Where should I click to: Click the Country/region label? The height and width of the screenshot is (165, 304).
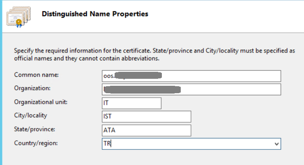click(36, 143)
